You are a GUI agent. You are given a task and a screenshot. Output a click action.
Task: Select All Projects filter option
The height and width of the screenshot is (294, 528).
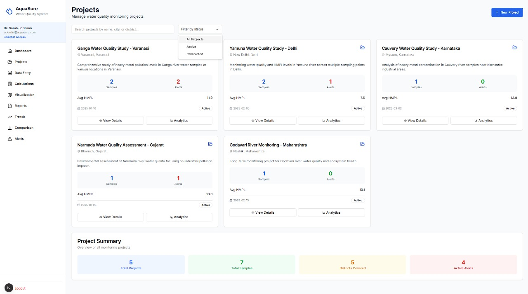(195, 40)
